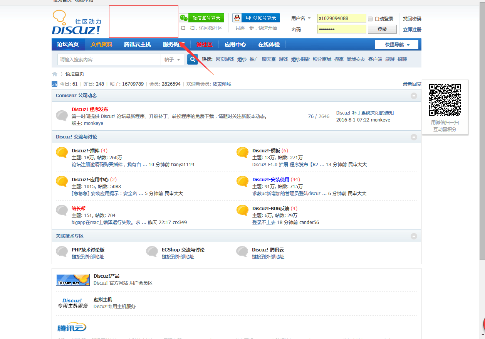Focus the 密码 input field
This screenshot has width=485, height=339.
tap(341, 29)
